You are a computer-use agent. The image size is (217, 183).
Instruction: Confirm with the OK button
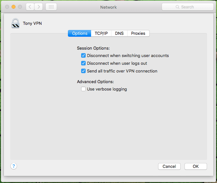click(196, 166)
